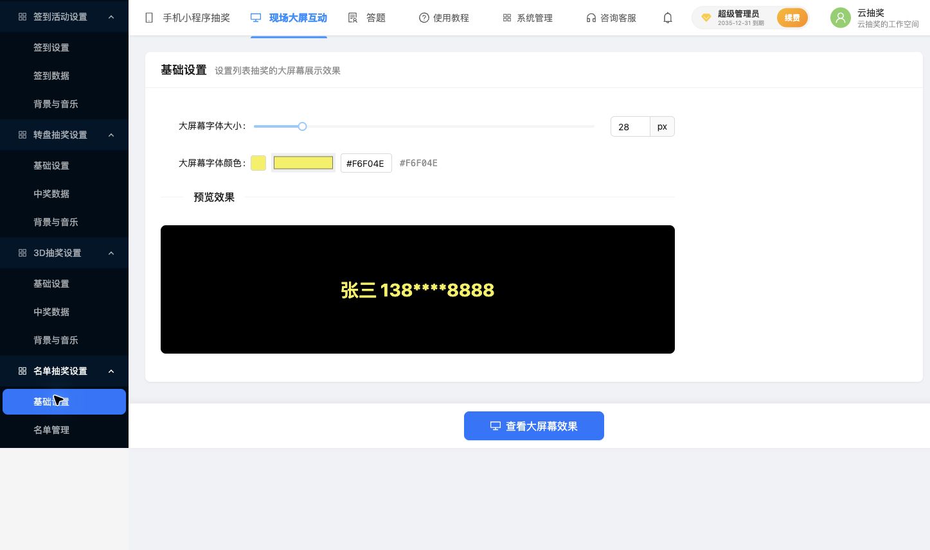Click the 续费 renew button
Screen dimensions: 930x550
click(x=792, y=18)
